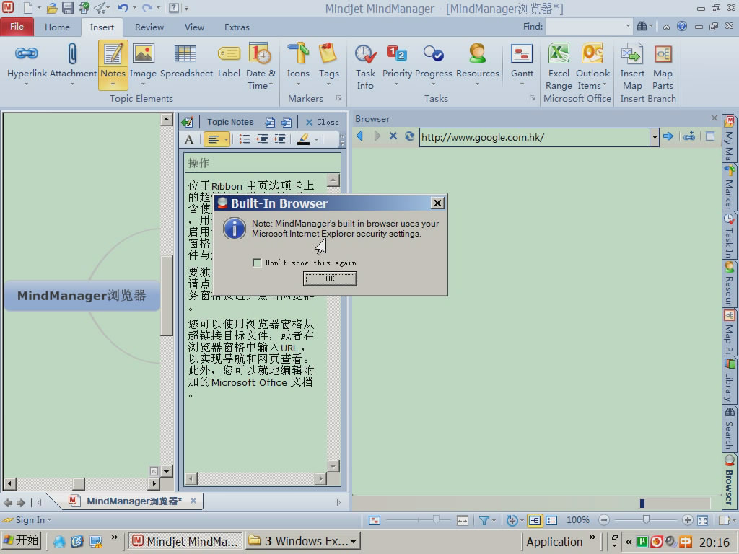This screenshot has height=554, width=739.
Task: Click Insert Map in the ribbon
Action: 632,66
